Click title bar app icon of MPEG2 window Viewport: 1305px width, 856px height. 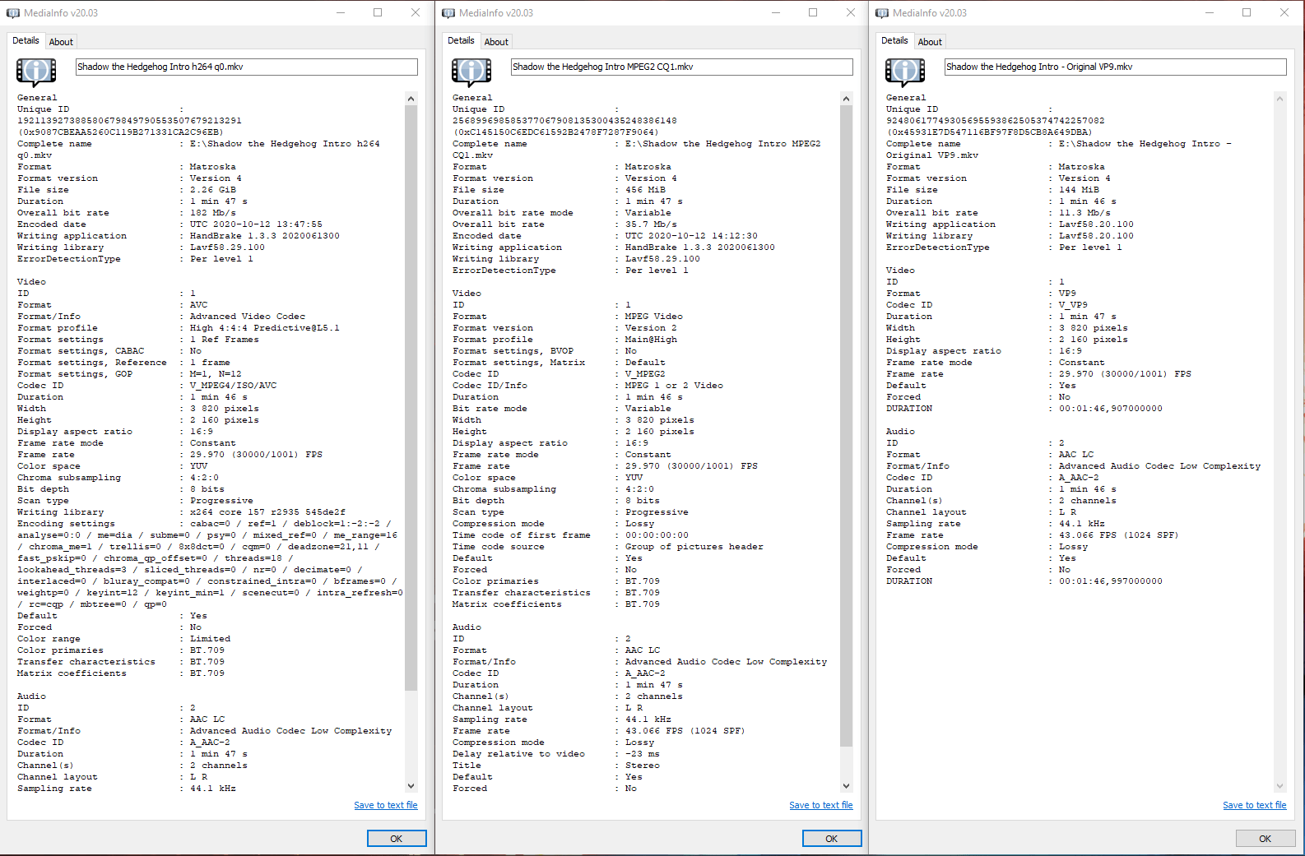[448, 13]
